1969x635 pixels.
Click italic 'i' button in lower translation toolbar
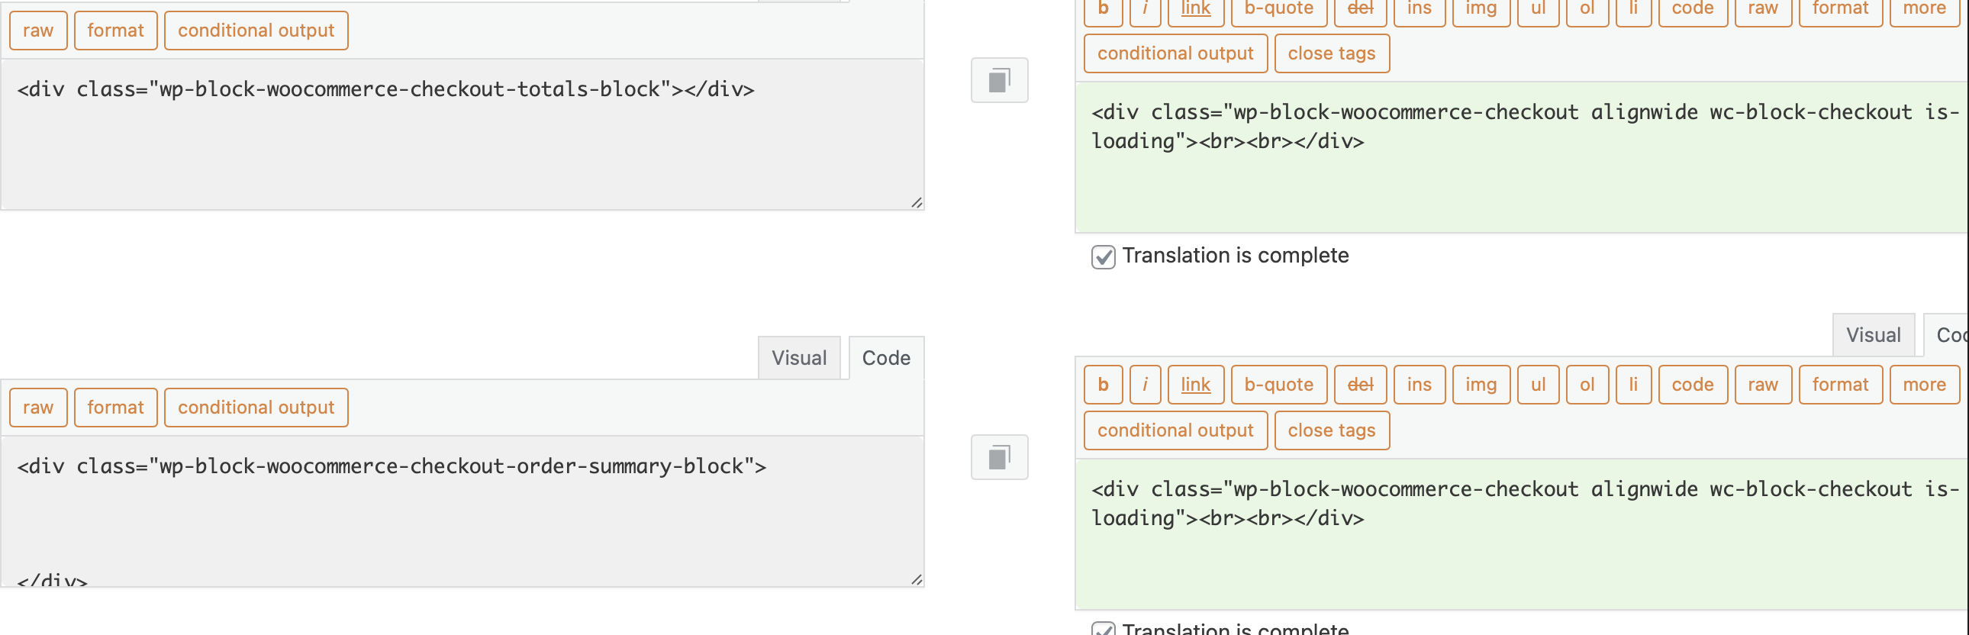pyautogui.click(x=1145, y=385)
